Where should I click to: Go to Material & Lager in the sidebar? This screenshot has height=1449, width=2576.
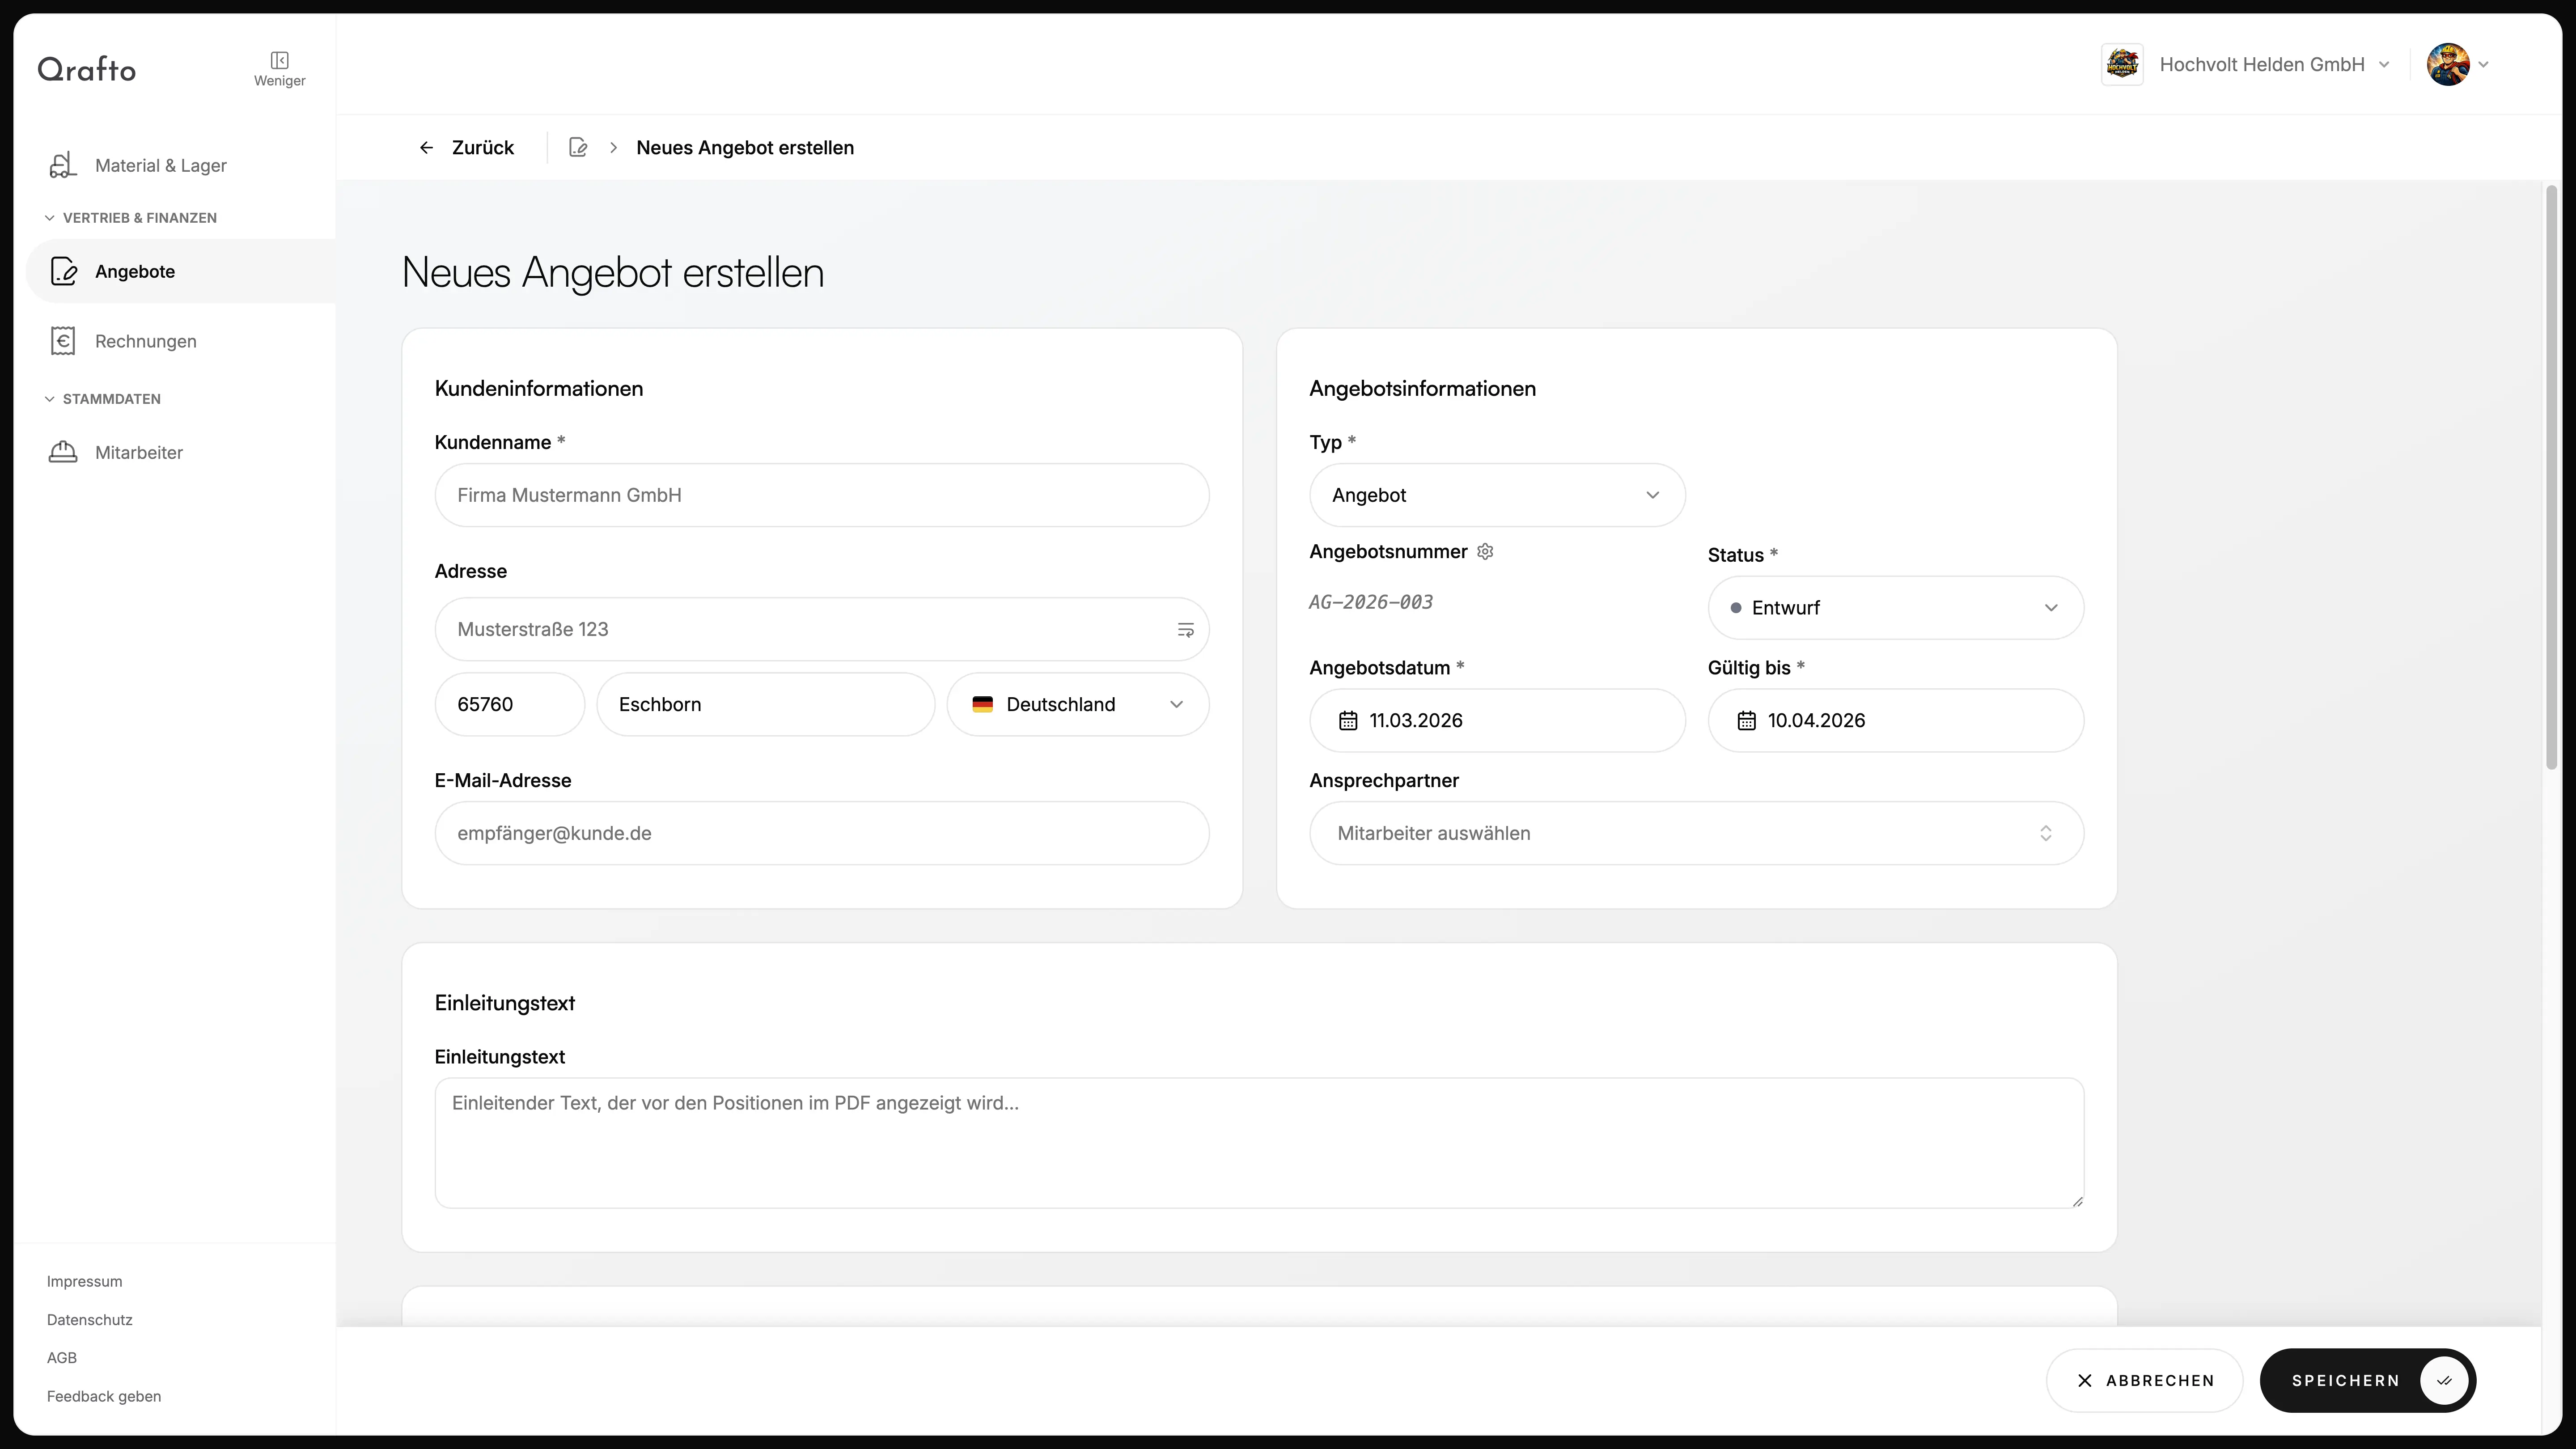tap(160, 166)
